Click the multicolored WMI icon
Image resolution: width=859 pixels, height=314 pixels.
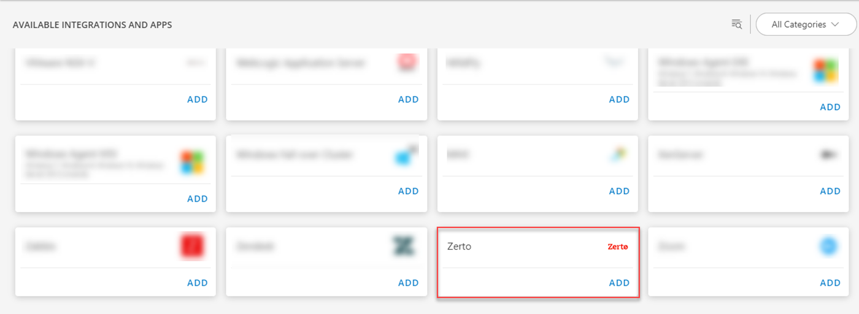coord(618,155)
